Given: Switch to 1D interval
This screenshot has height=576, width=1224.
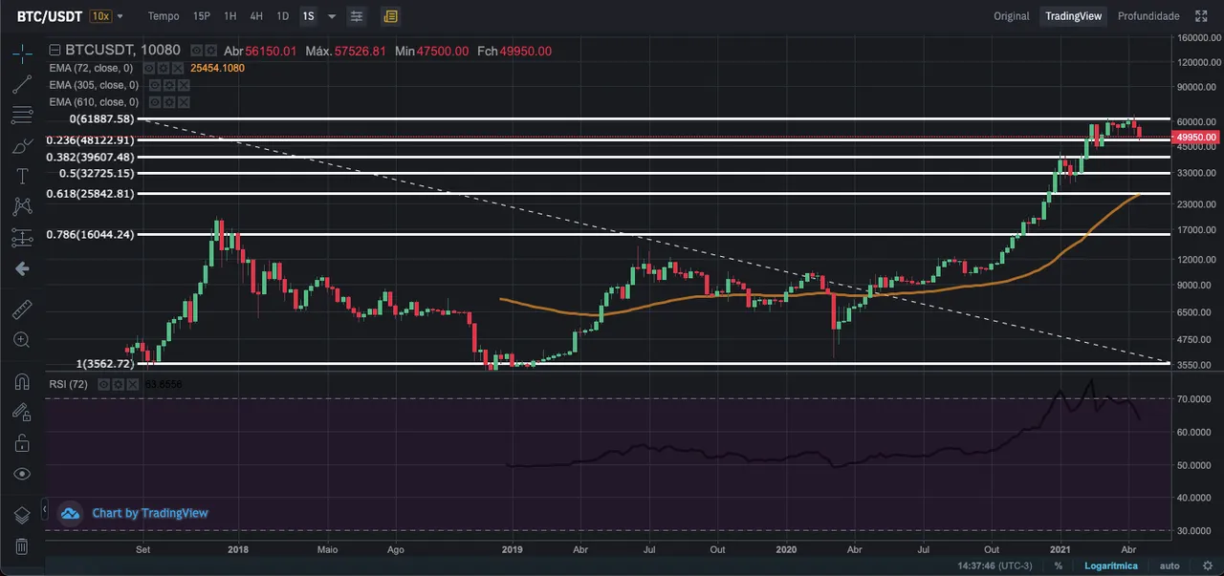Looking at the screenshot, I should (282, 16).
